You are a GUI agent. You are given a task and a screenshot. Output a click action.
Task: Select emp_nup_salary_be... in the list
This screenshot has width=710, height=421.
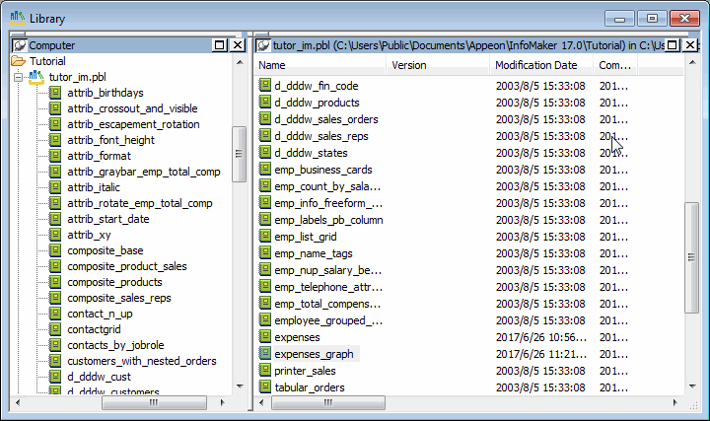(x=327, y=270)
